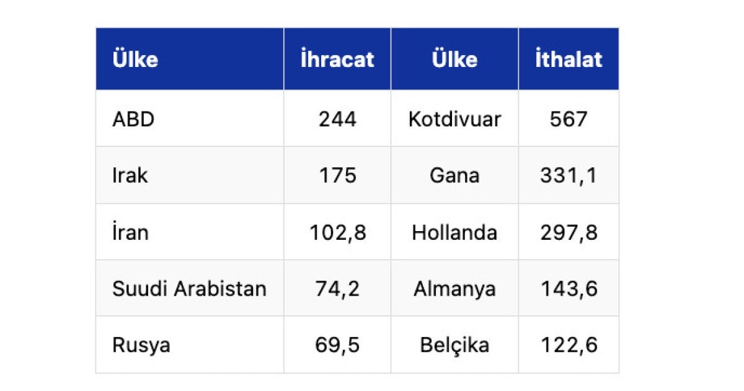Click the Belçika cell
744x391 pixels.
pos(454,345)
